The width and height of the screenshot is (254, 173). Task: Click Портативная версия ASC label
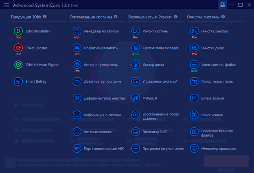pos(104,148)
